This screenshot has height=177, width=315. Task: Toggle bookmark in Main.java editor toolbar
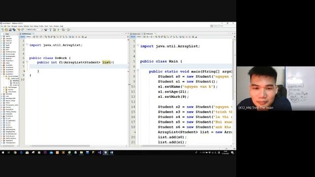click(177, 37)
